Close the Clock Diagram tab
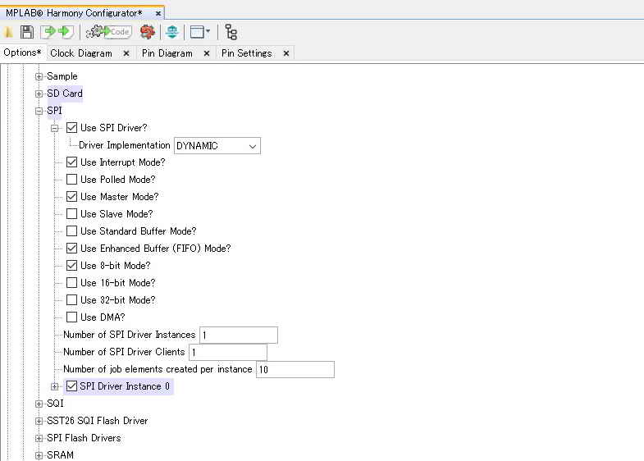644x461 pixels. click(x=126, y=53)
